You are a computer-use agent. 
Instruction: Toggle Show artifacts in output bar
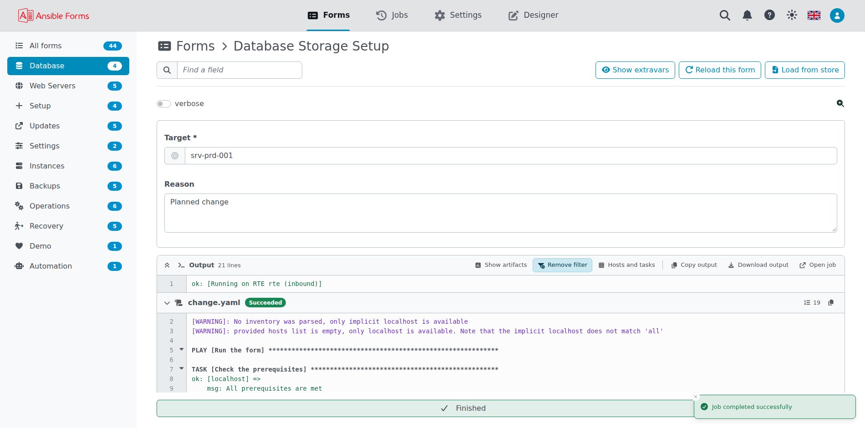(x=501, y=265)
